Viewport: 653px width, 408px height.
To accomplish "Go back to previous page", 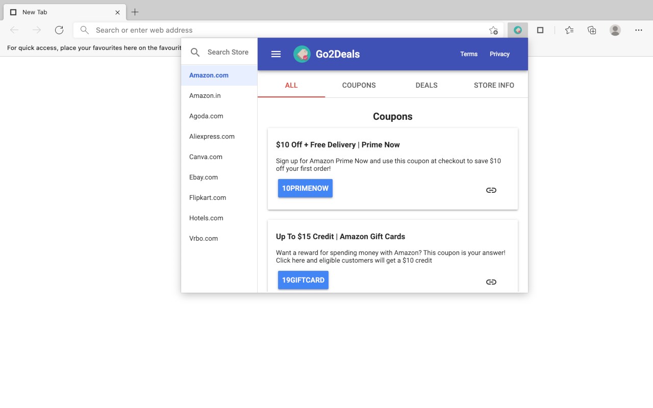I will (x=14, y=30).
